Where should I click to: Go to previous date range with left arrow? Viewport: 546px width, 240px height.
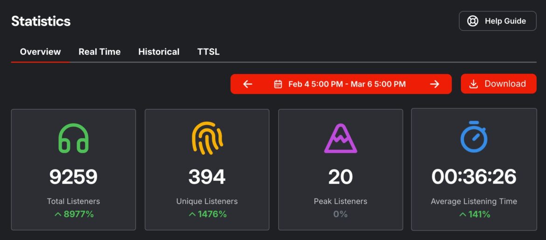(x=248, y=84)
